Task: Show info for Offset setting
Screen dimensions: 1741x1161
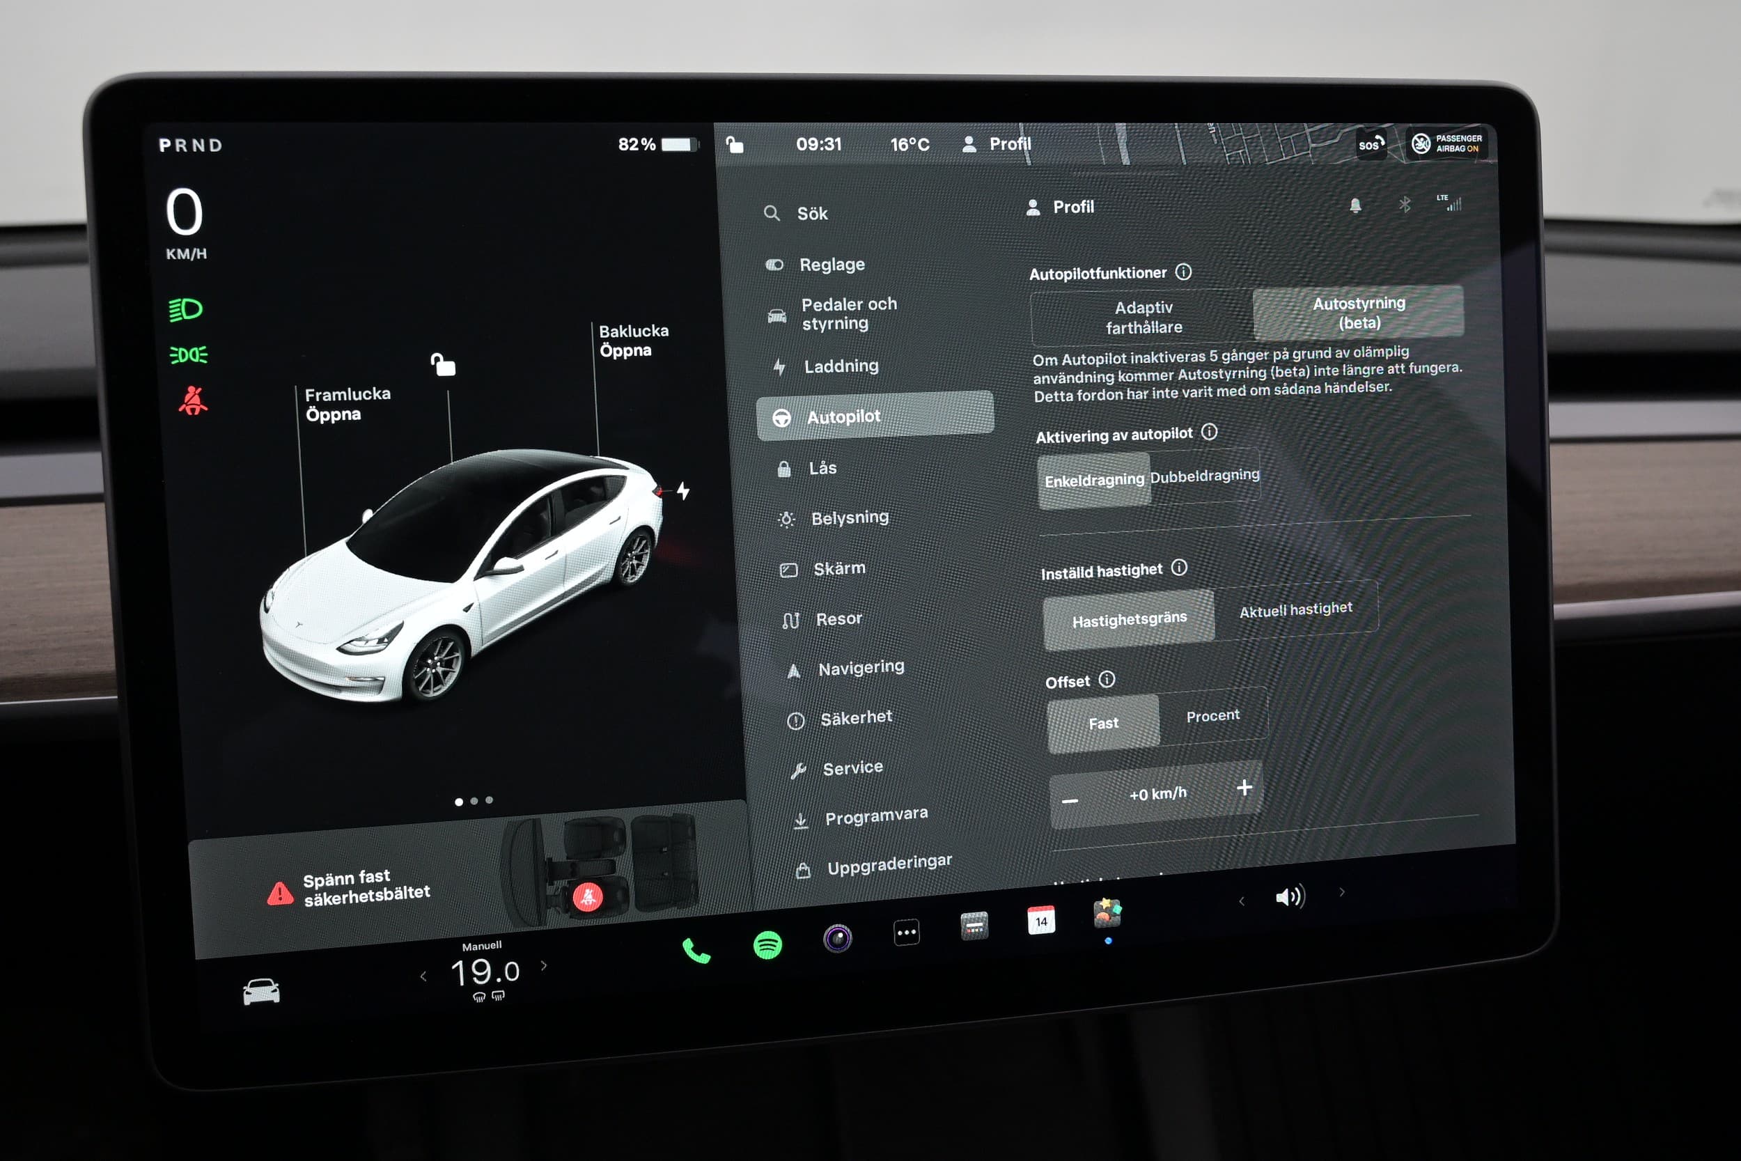Action: tap(1107, 679)
